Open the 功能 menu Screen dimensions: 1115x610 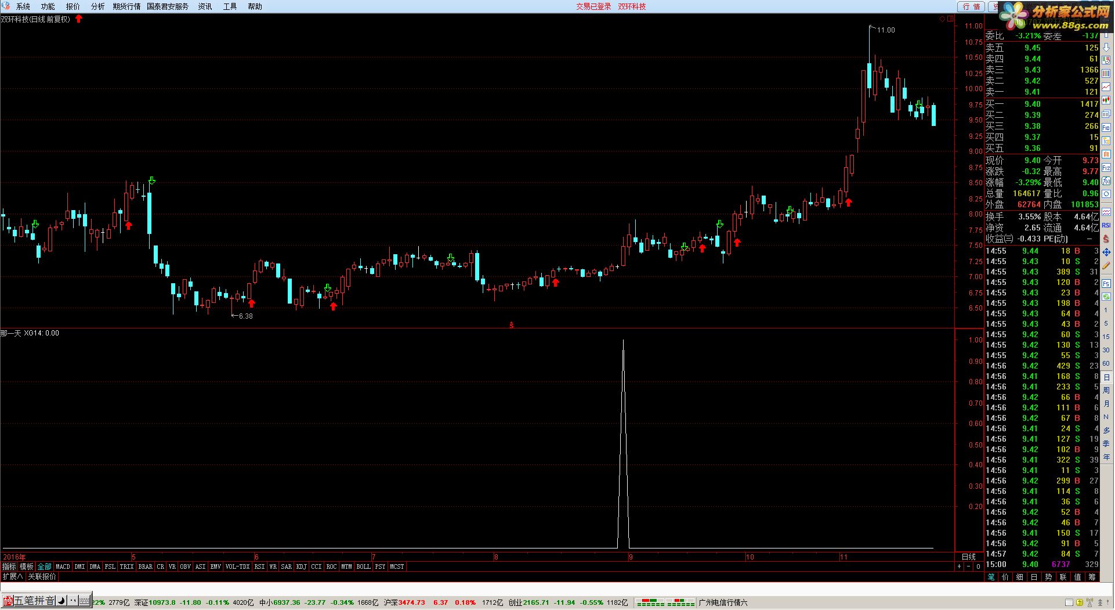(x=48, y=6)
